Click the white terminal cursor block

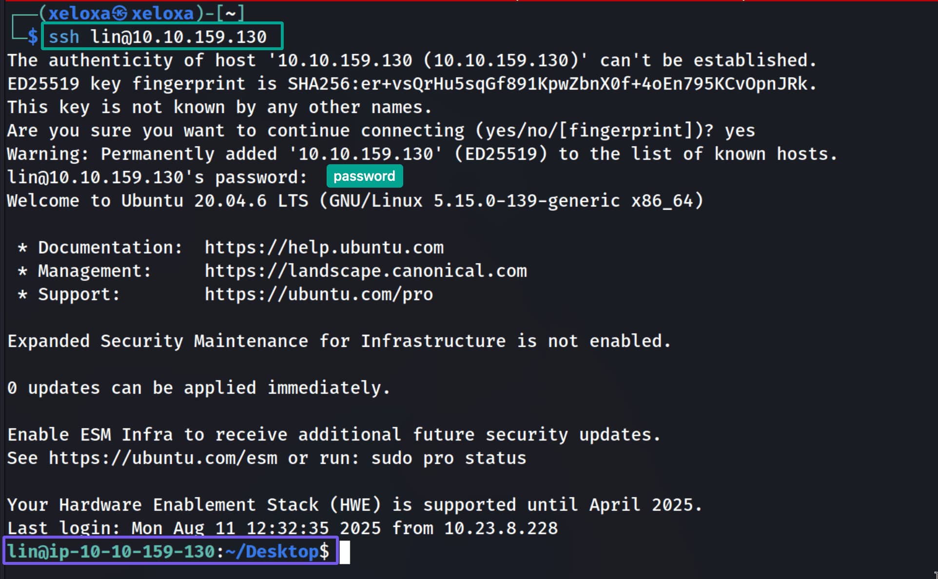(x=345, y=552)
